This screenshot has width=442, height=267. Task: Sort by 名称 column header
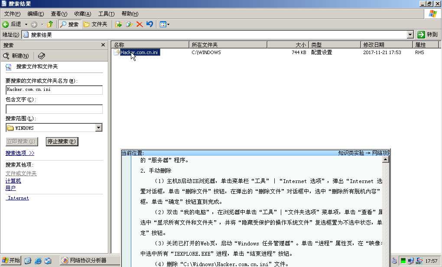[150, 45]
